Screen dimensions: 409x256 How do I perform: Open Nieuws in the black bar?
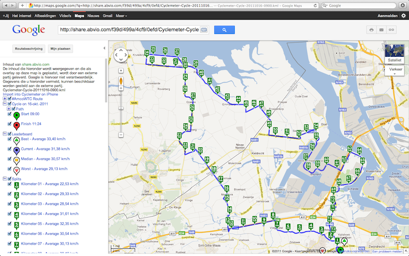[93, 16]
